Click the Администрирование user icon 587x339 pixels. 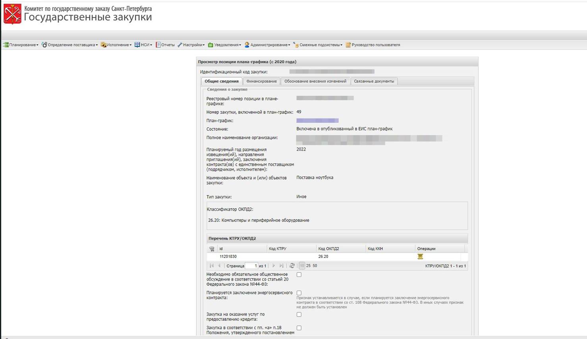[x=247, y=45]
